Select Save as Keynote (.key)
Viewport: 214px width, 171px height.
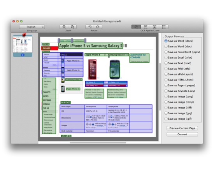180,91
